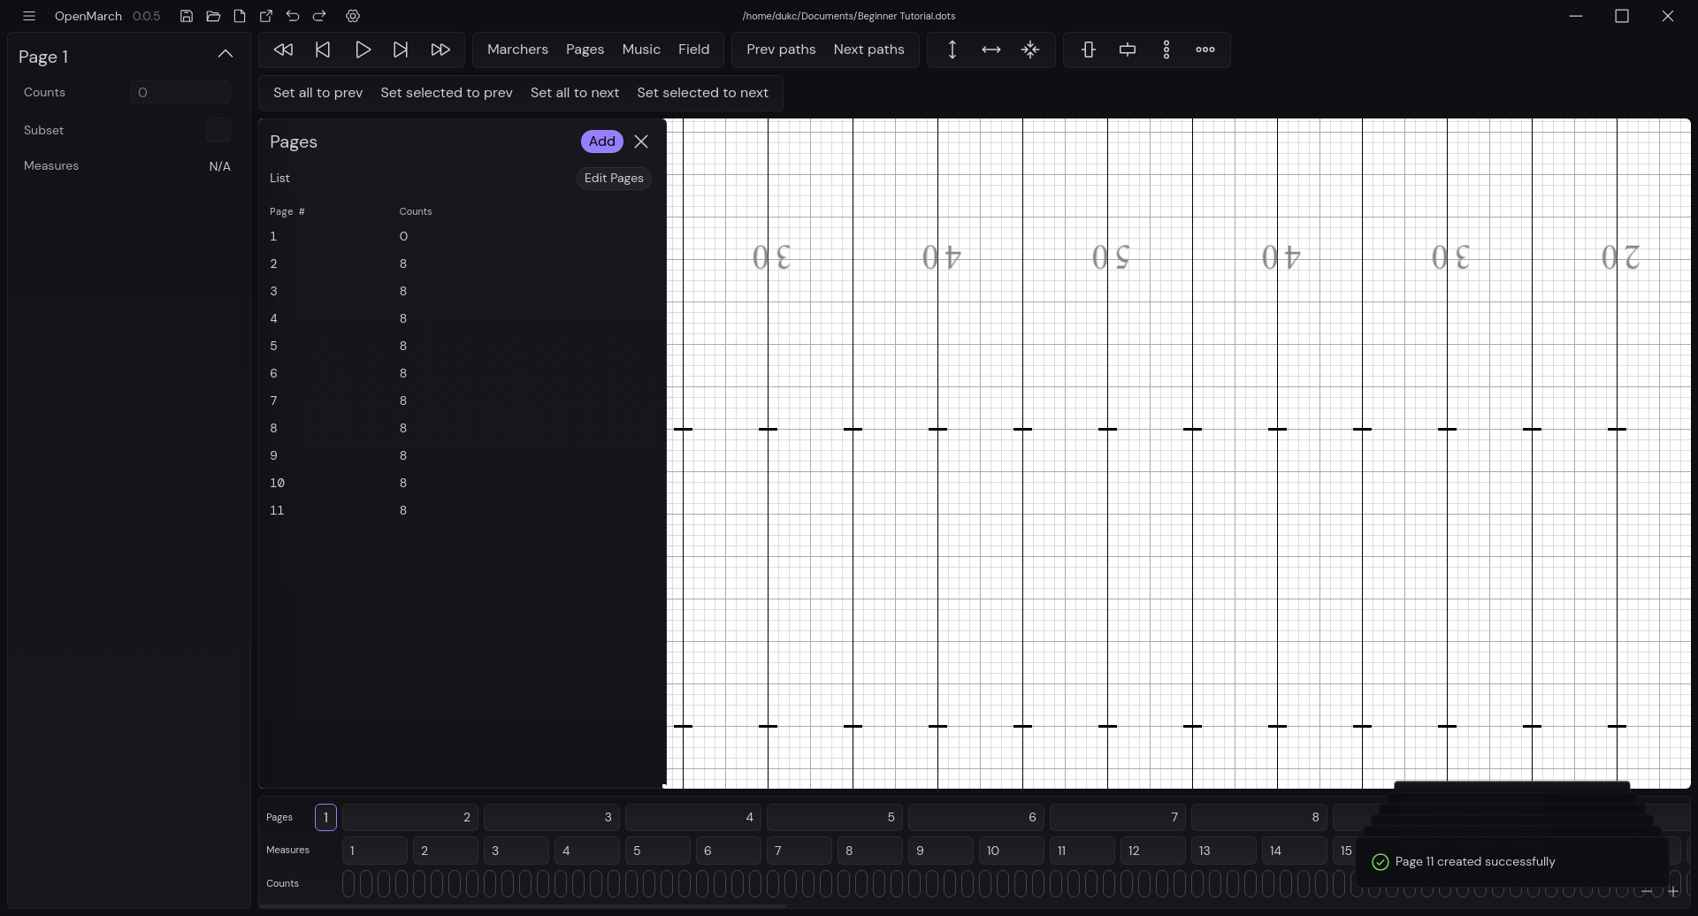Screen dimensions: 1698x916
Task: Click Edit Pages in the Pages list
Action: pyautogui.click(x=613, y=178)
